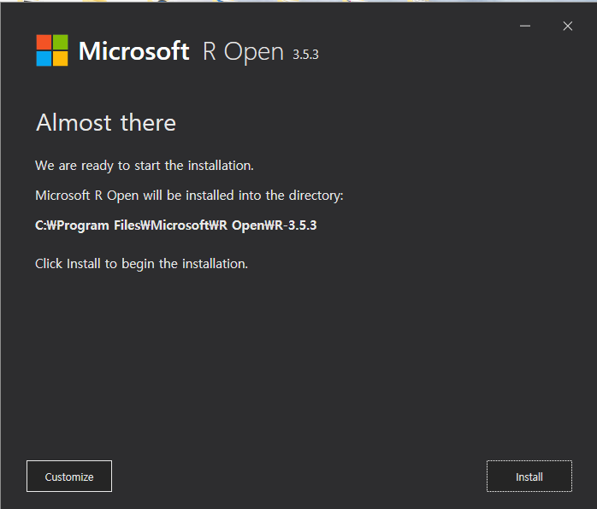This screenshot has height=509, width=597.
Task: Click the version number 3.5.3 in the title
Action: click(x=305, y=55)
